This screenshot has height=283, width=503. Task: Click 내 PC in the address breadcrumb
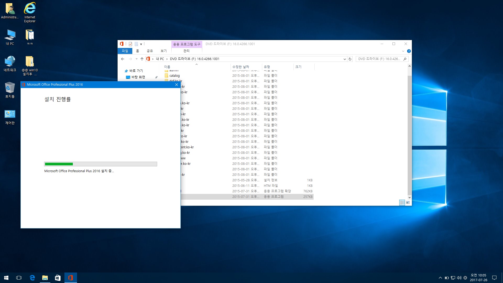click(160, 59)
